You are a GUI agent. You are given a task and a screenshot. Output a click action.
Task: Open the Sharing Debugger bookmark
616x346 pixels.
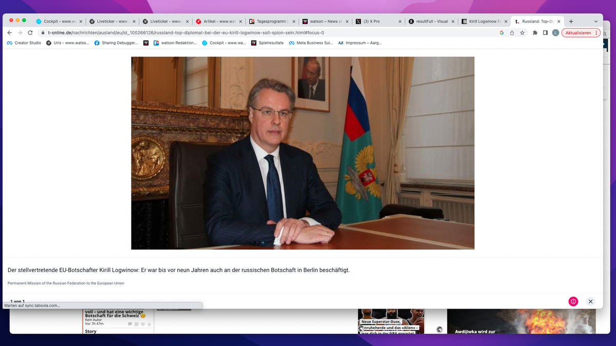(x=115, y=43)
